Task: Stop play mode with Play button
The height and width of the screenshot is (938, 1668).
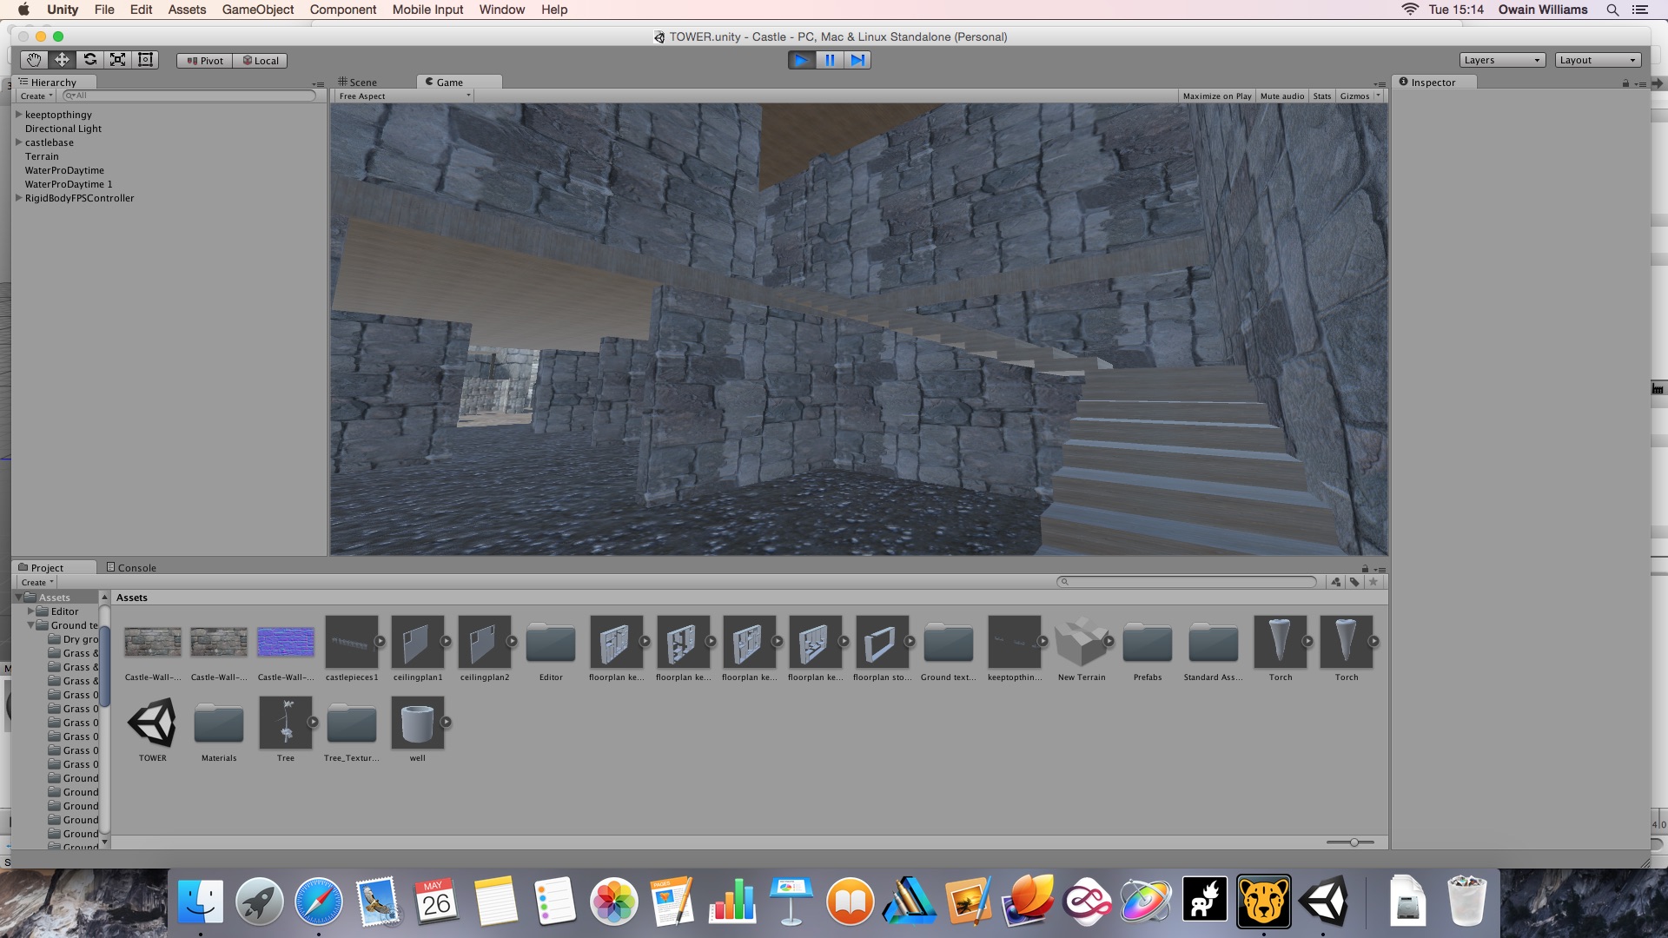Action: click(801, 60)
